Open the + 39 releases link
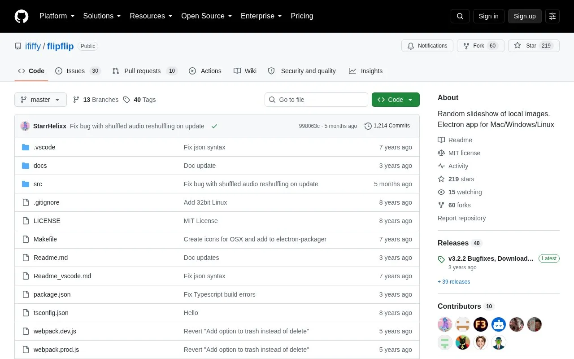The height and width of the screenshot is (359, 574). coord(454,282)
